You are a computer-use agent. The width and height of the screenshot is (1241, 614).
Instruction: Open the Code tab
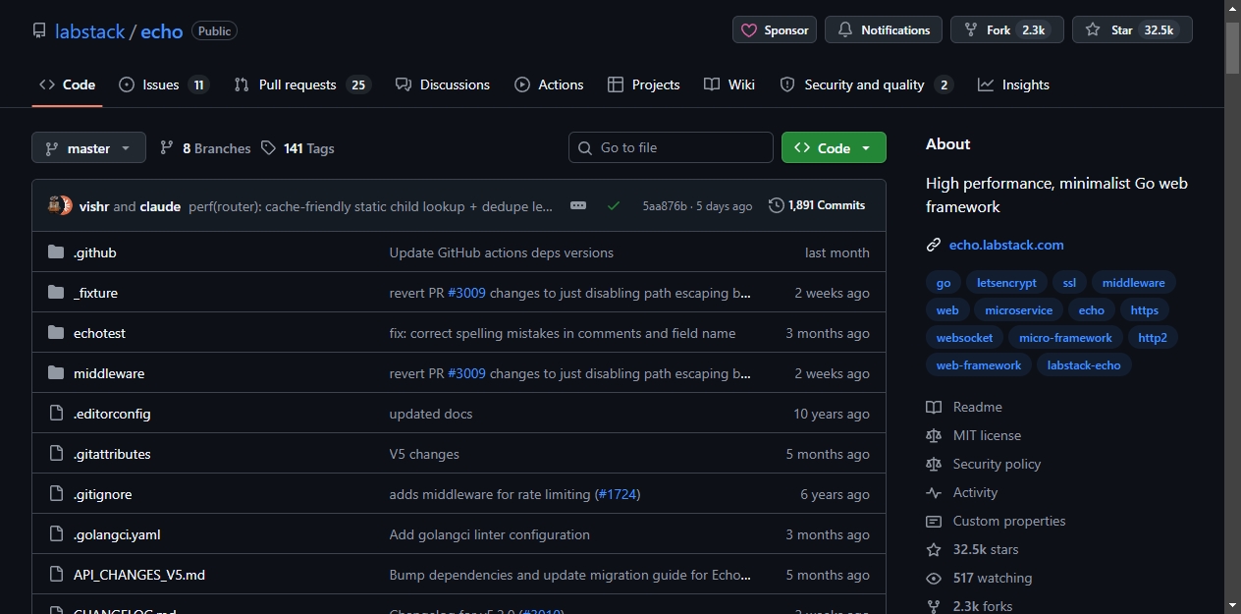[x=67, y=84]
